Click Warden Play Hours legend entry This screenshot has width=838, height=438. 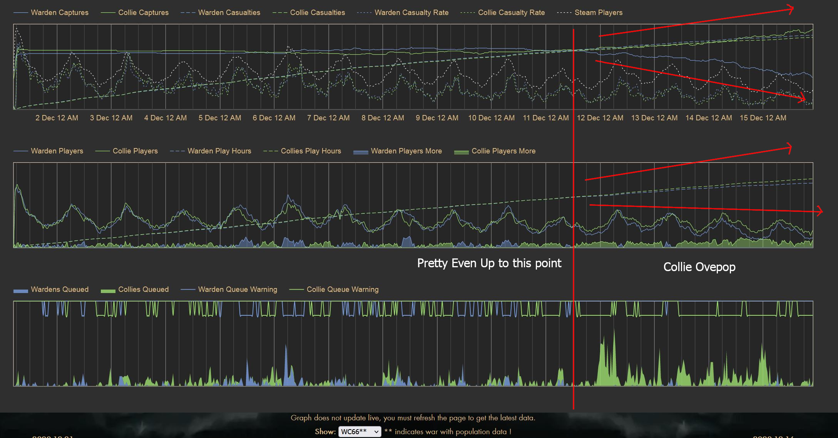click(x=219, y=151)
